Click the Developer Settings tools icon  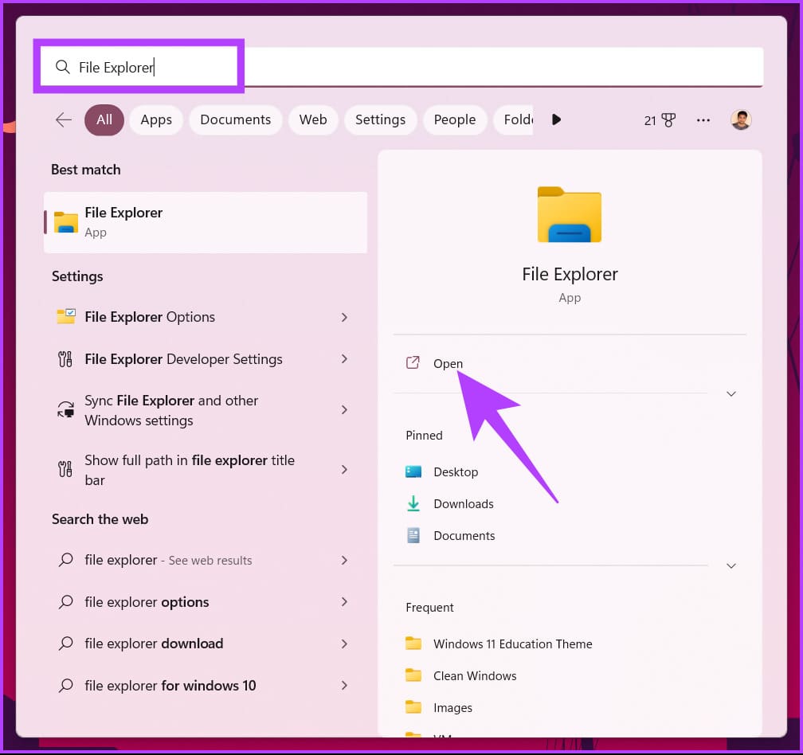click(65, 359)
